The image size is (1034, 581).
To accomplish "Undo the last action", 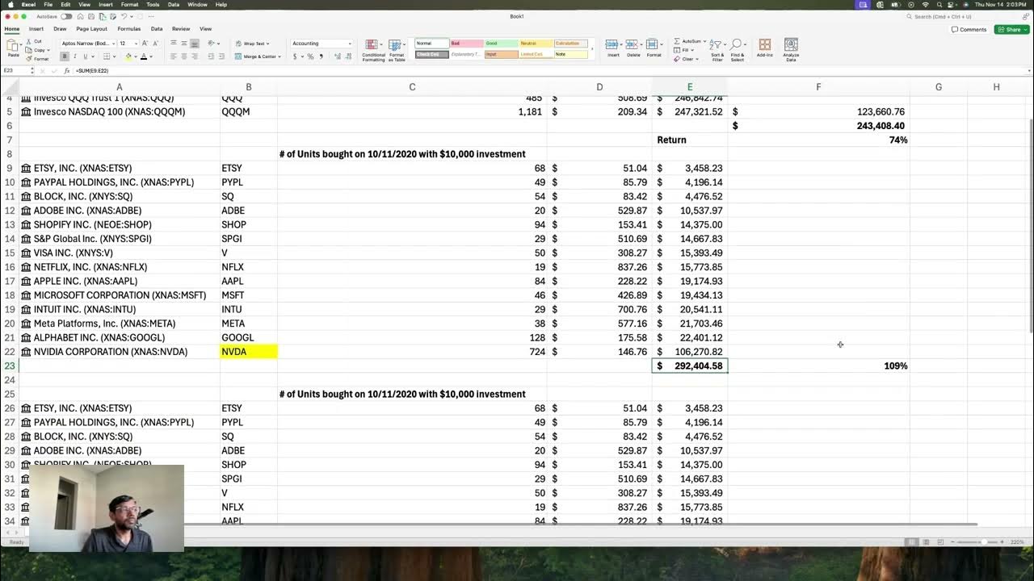I will (x=124, y=16).
